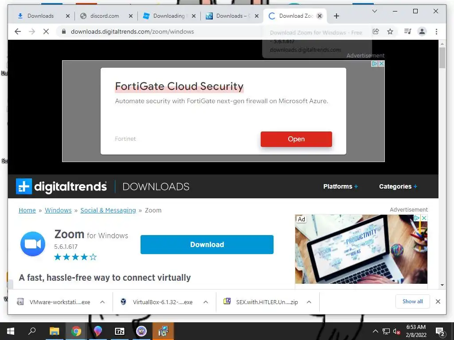Close the FortiGate ad with X

pos(382,63)
